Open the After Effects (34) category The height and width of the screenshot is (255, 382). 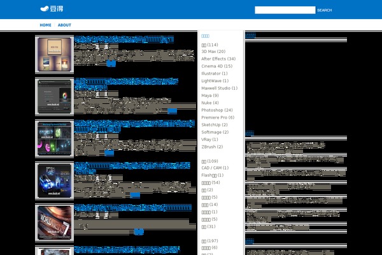(218, 59)
